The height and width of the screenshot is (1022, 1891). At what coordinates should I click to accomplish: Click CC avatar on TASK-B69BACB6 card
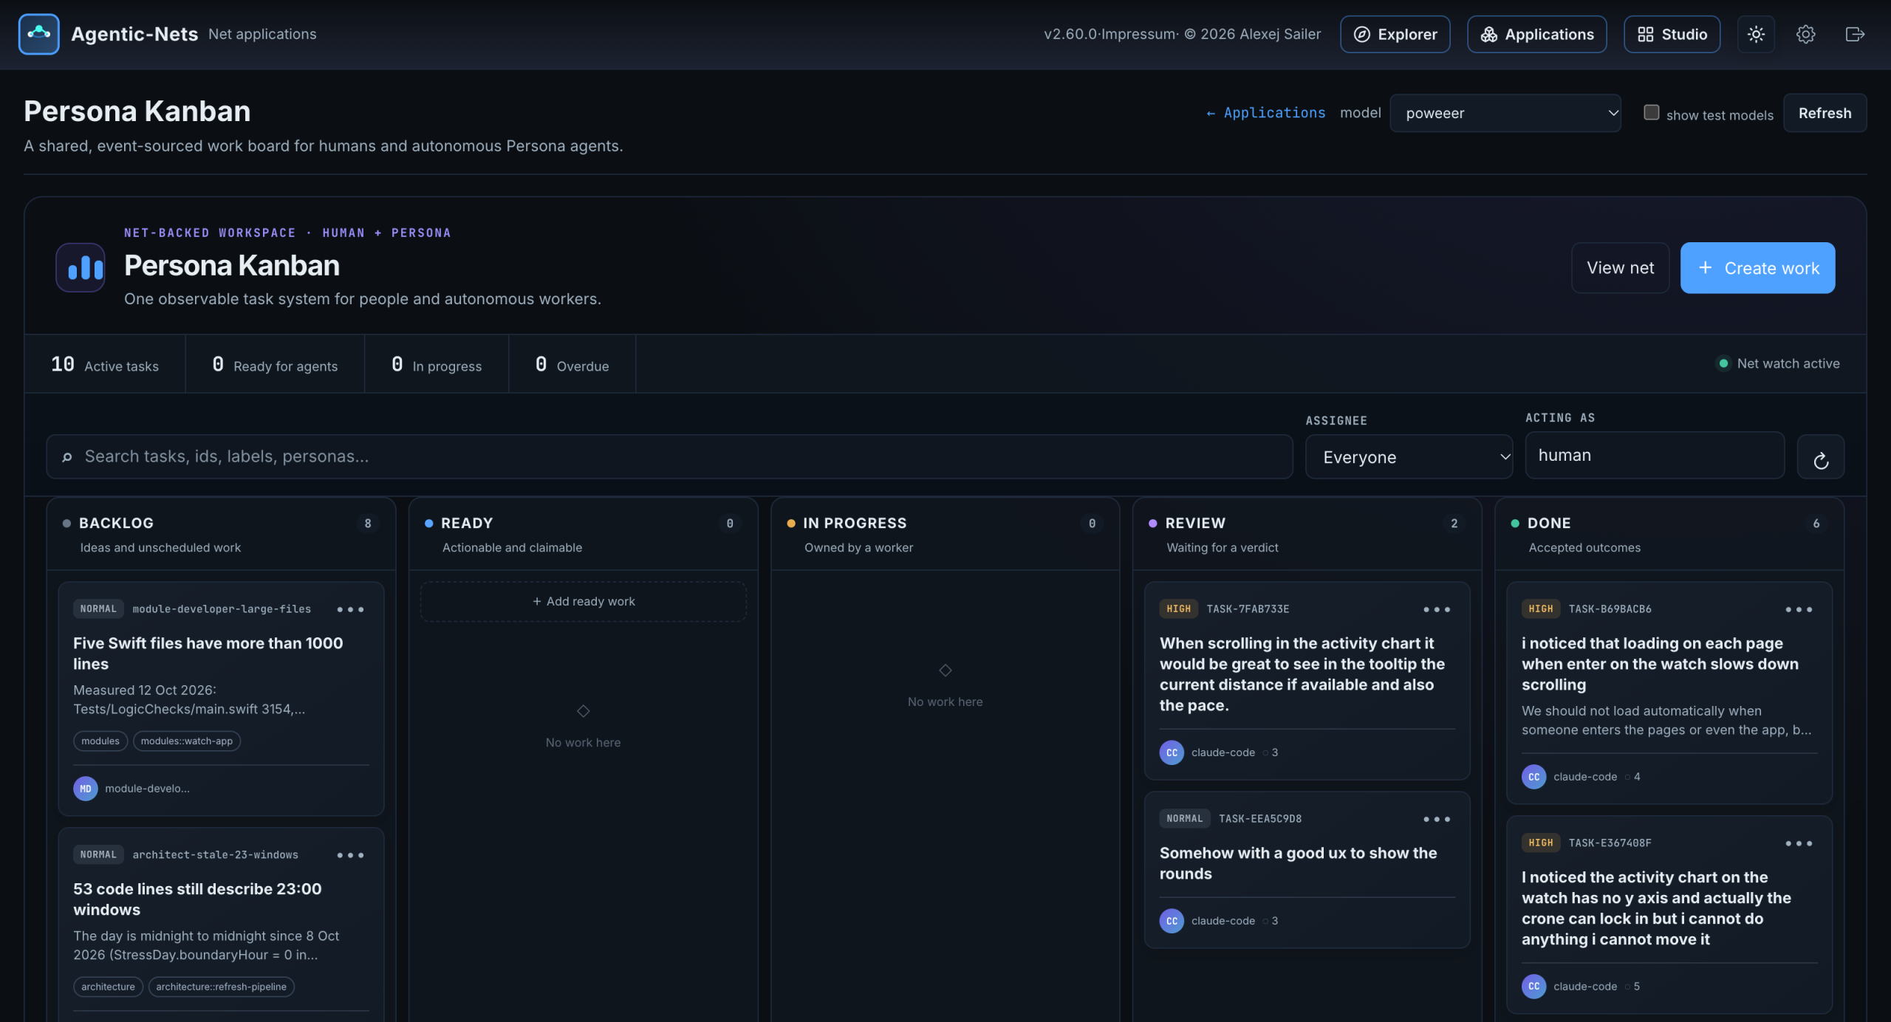[x=1533, y=777]
